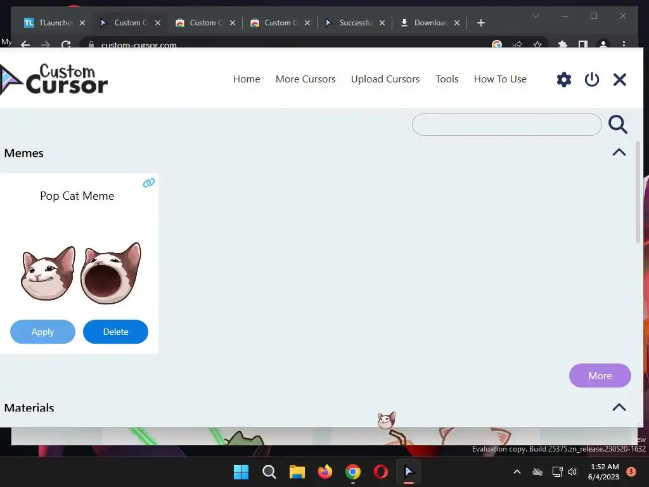649x487 pixels.
Task: Open Chrome profile icon
Action: (603, 44)
